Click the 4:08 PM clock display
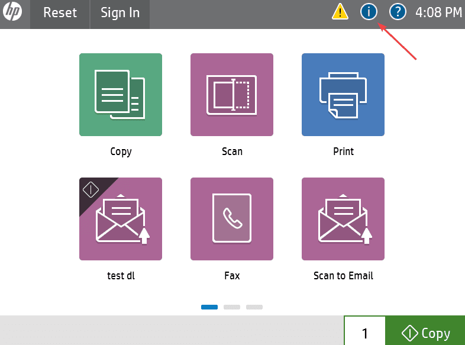The height and width of the screenshot is (345, 465). 439,12
